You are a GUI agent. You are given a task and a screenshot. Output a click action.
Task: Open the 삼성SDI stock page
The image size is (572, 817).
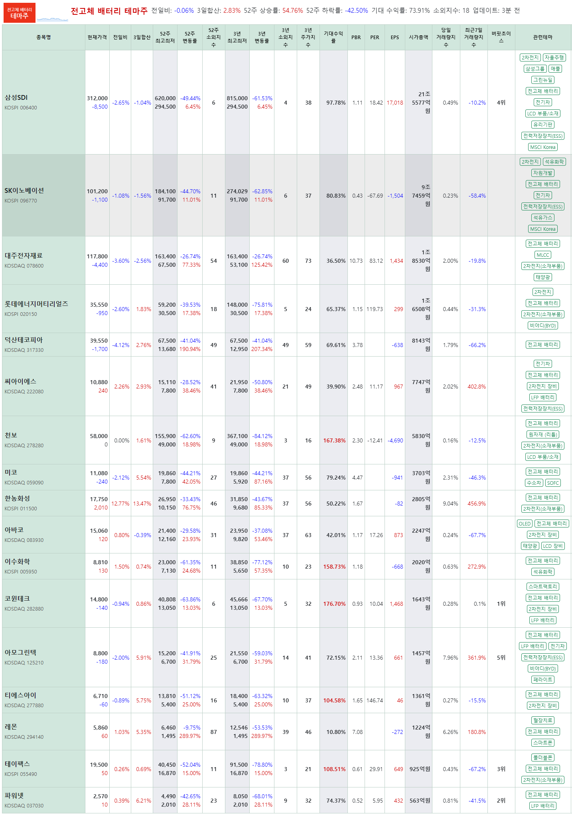coord(16,97)
